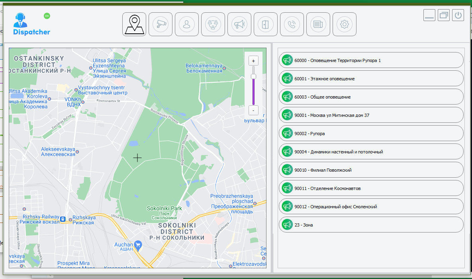472x279 pixels.
Task: Restore the Dispatcher window size
Action: point(444,15)
